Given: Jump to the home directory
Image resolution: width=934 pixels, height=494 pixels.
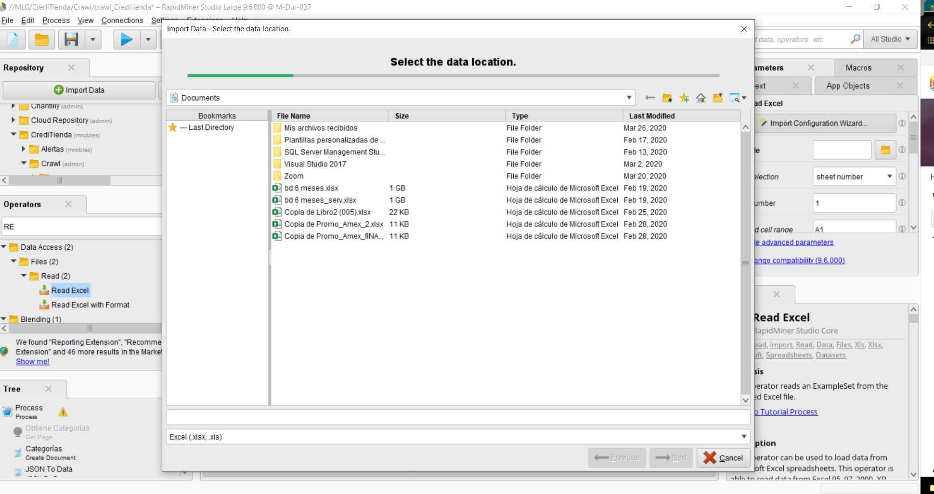Looking at the screenshot, I should (701, 98).
